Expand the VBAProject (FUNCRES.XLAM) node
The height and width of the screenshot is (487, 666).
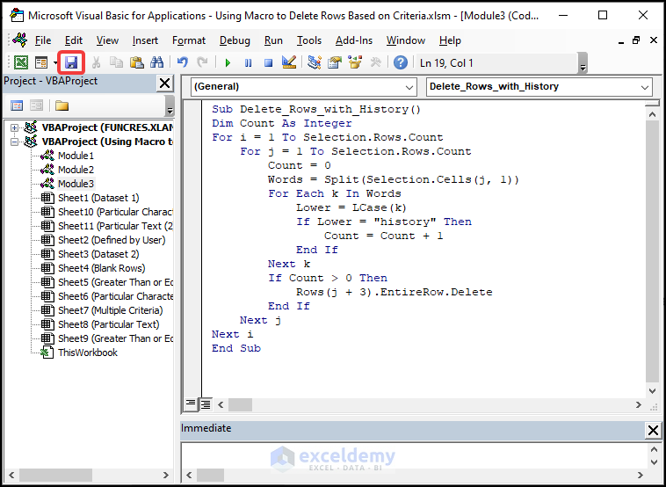14,127
